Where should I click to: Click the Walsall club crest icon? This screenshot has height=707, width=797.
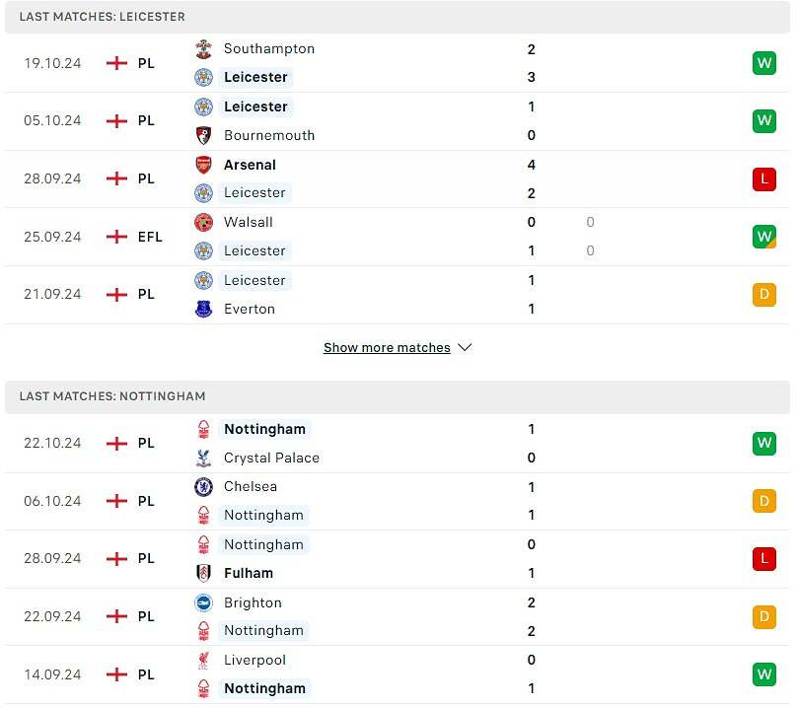(203, 222)
